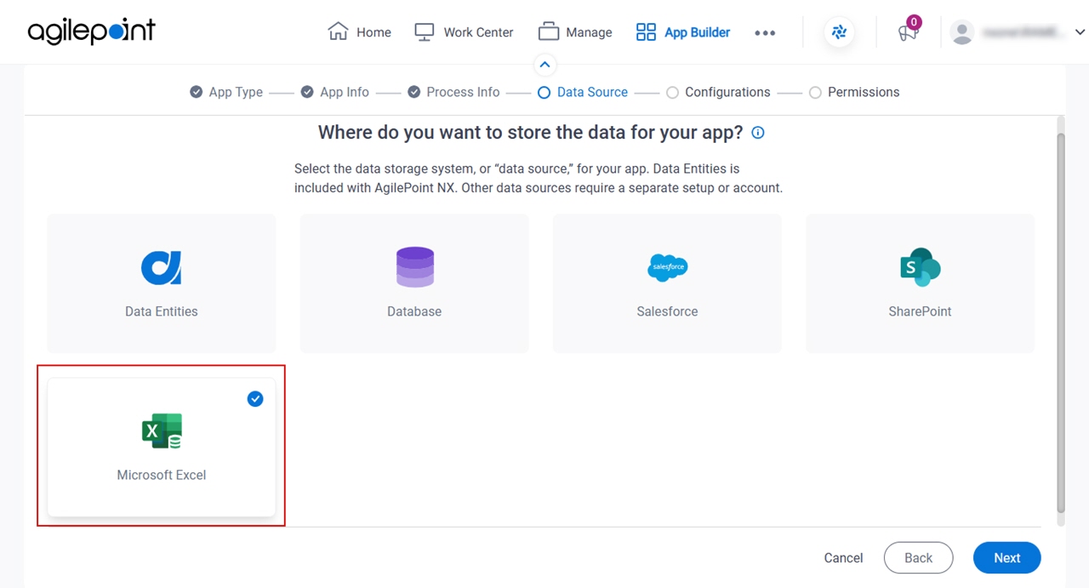1089x588 pixels.
Task: Toggle the Microsoft Excel selected checkmark
Action: click(x=255, y=398)
